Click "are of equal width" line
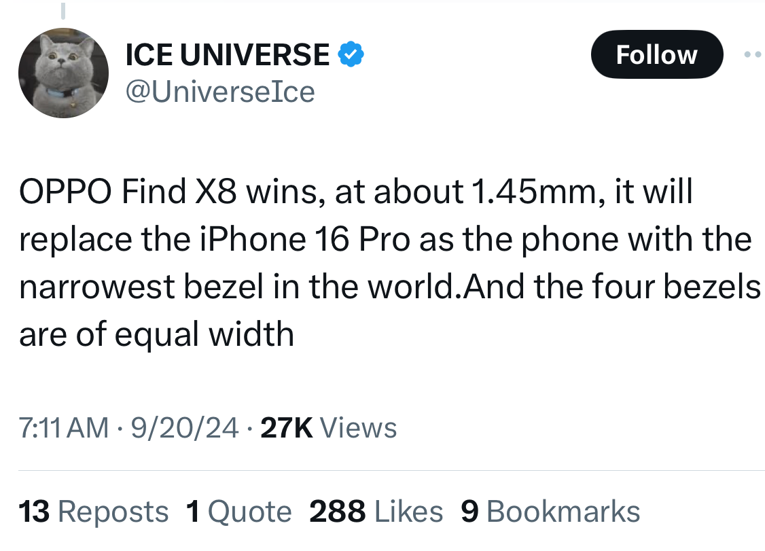 (156, 334)
